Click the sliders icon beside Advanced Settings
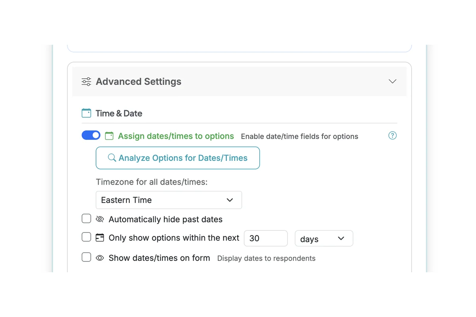This screenshot has width=476, height=317. [86, 81]
